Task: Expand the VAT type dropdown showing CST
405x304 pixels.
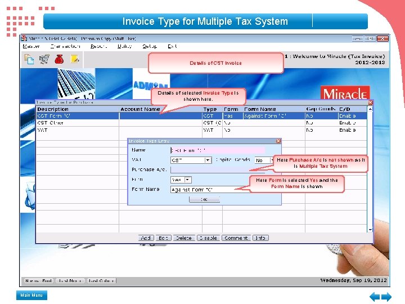Action: point(208,160)
